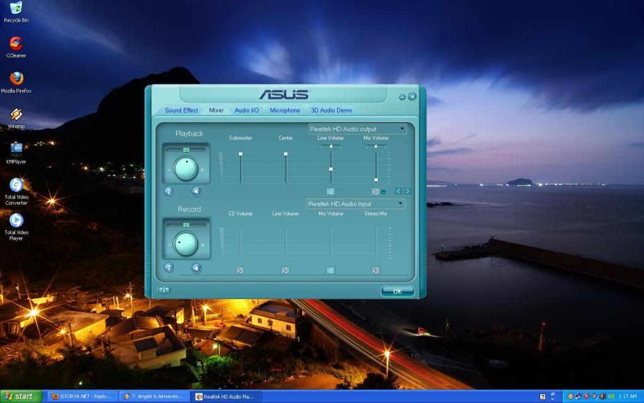Toggle mute for playback Line Volume
The width and height of the screenshot is (644, 403).
pos(331,191)
